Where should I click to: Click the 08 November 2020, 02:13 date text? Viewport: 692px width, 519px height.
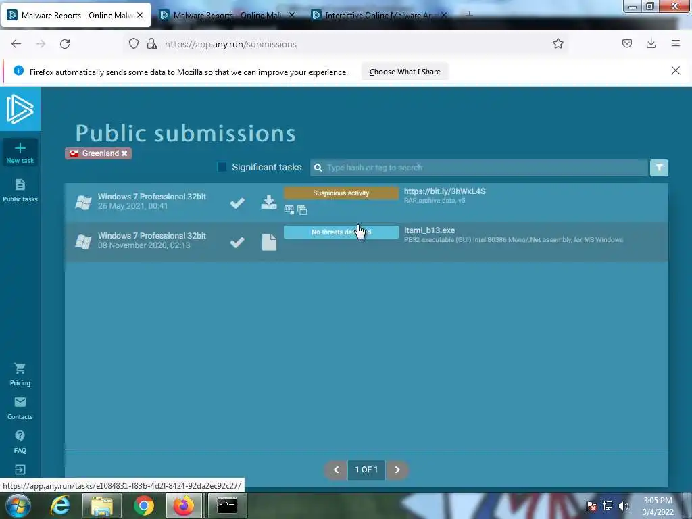tap(144, 245)
